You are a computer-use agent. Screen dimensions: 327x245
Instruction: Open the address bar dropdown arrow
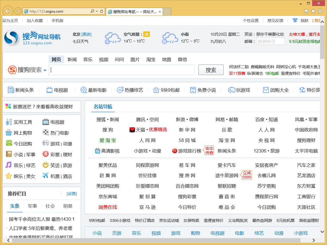pos(97,11)
